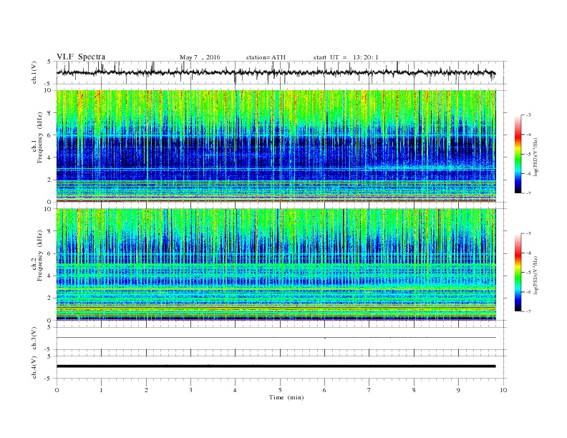
Task: Click inside the ch.2 spectrogram panel
Action: point(276,264)
